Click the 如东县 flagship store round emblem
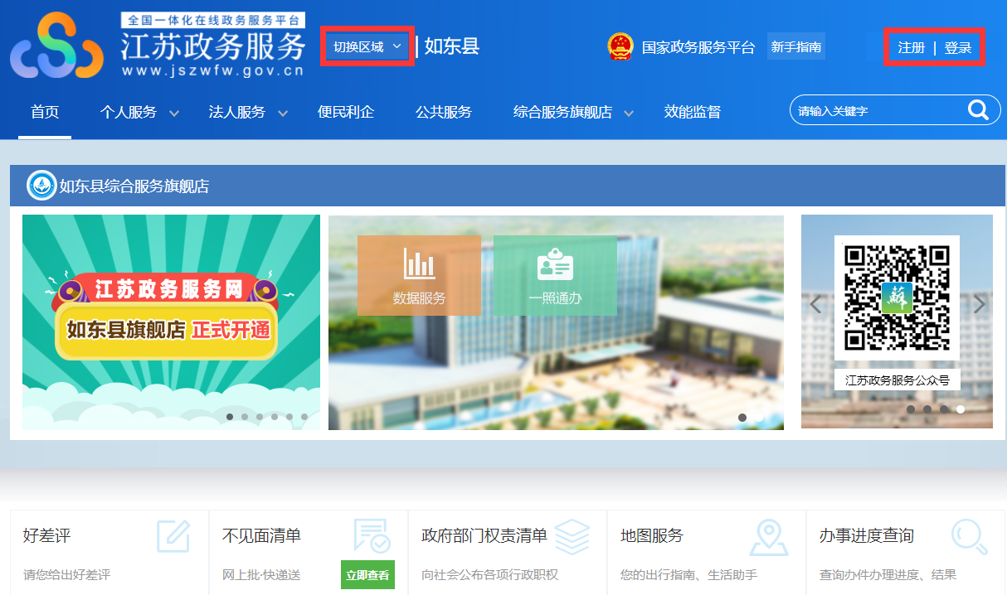This screenshot has height=595, width=1007. tap(41, 186)
